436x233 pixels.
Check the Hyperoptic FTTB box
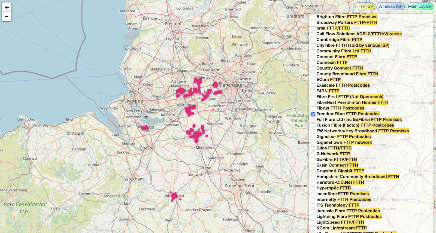coord(313,188)
